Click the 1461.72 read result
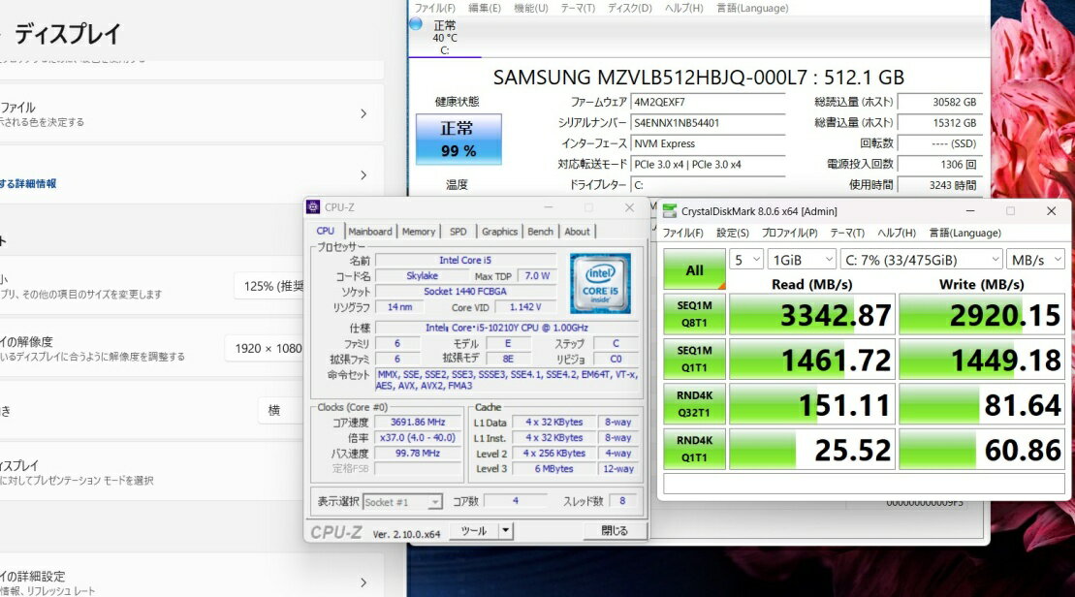The image size is (1075, 597). coord(811,360)
